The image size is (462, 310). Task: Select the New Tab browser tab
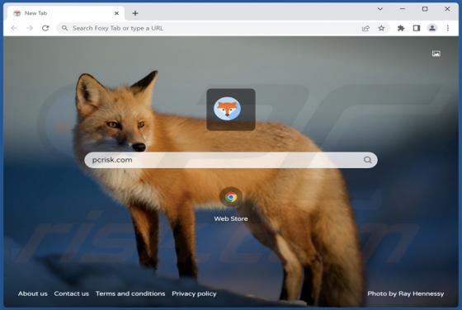[x=65, y=13]
